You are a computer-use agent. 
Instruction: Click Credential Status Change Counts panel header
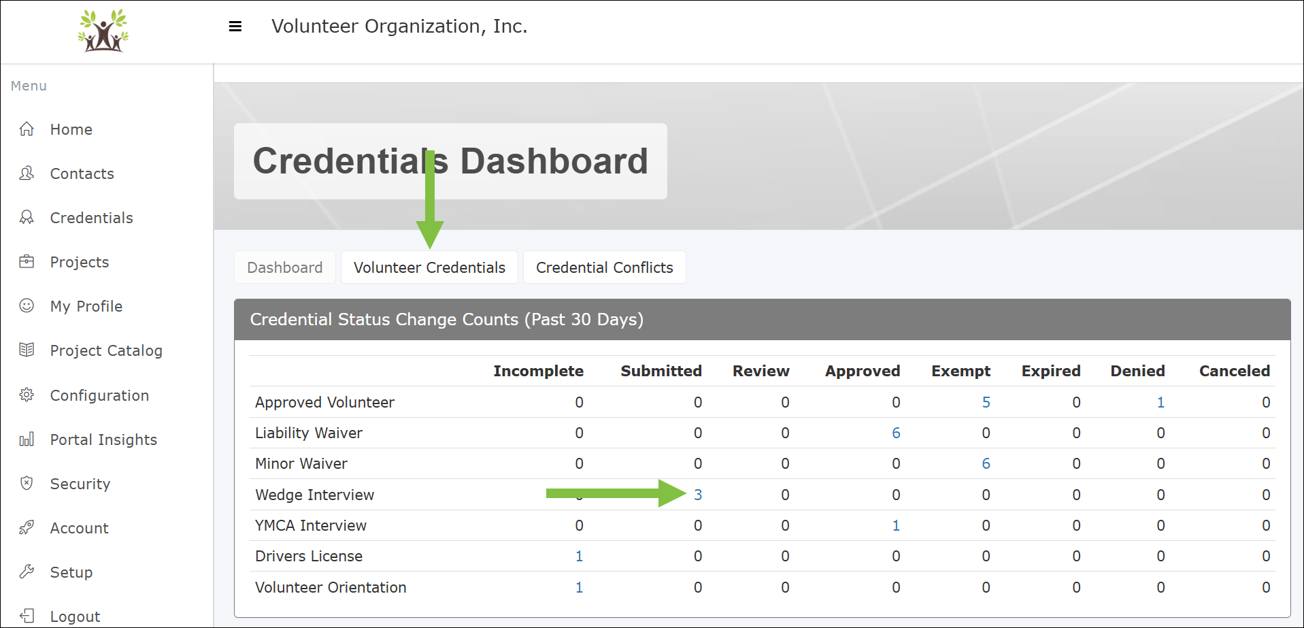coord(762,319)
